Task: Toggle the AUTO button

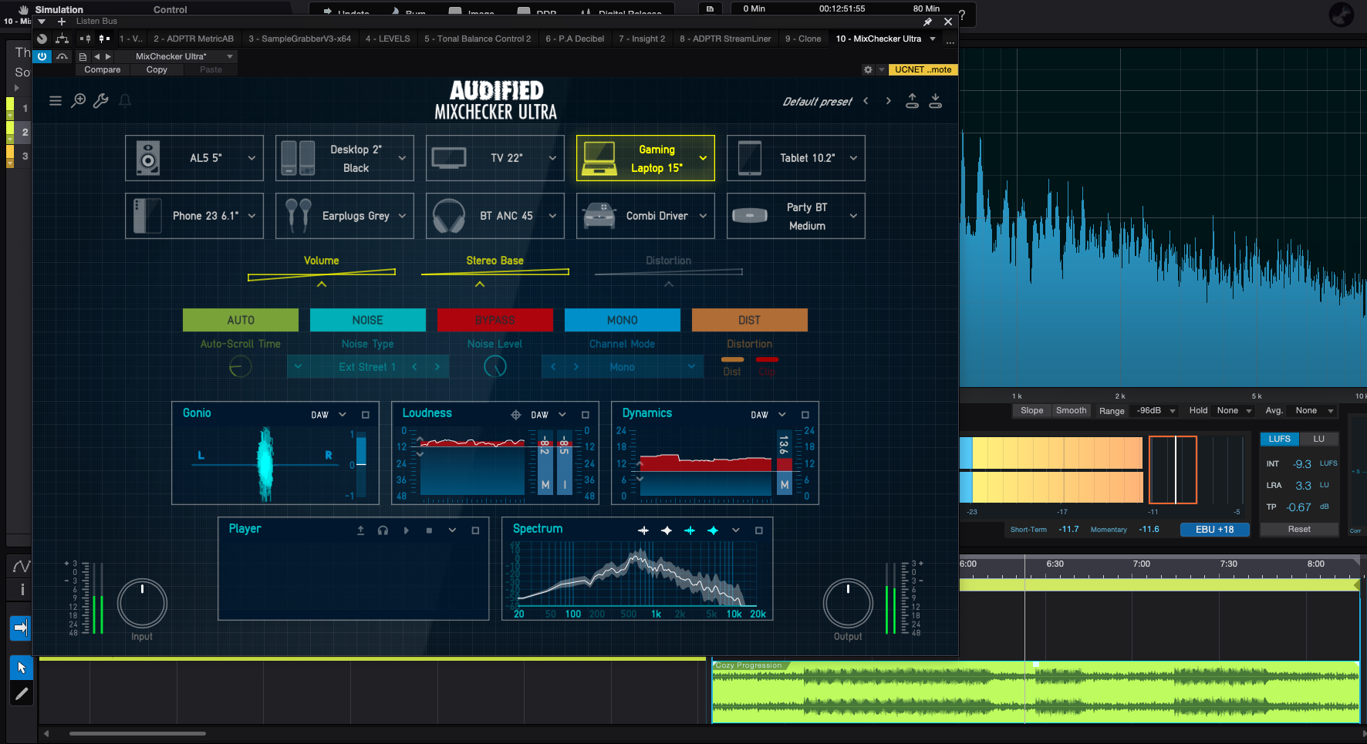Action: pos(241,320)
